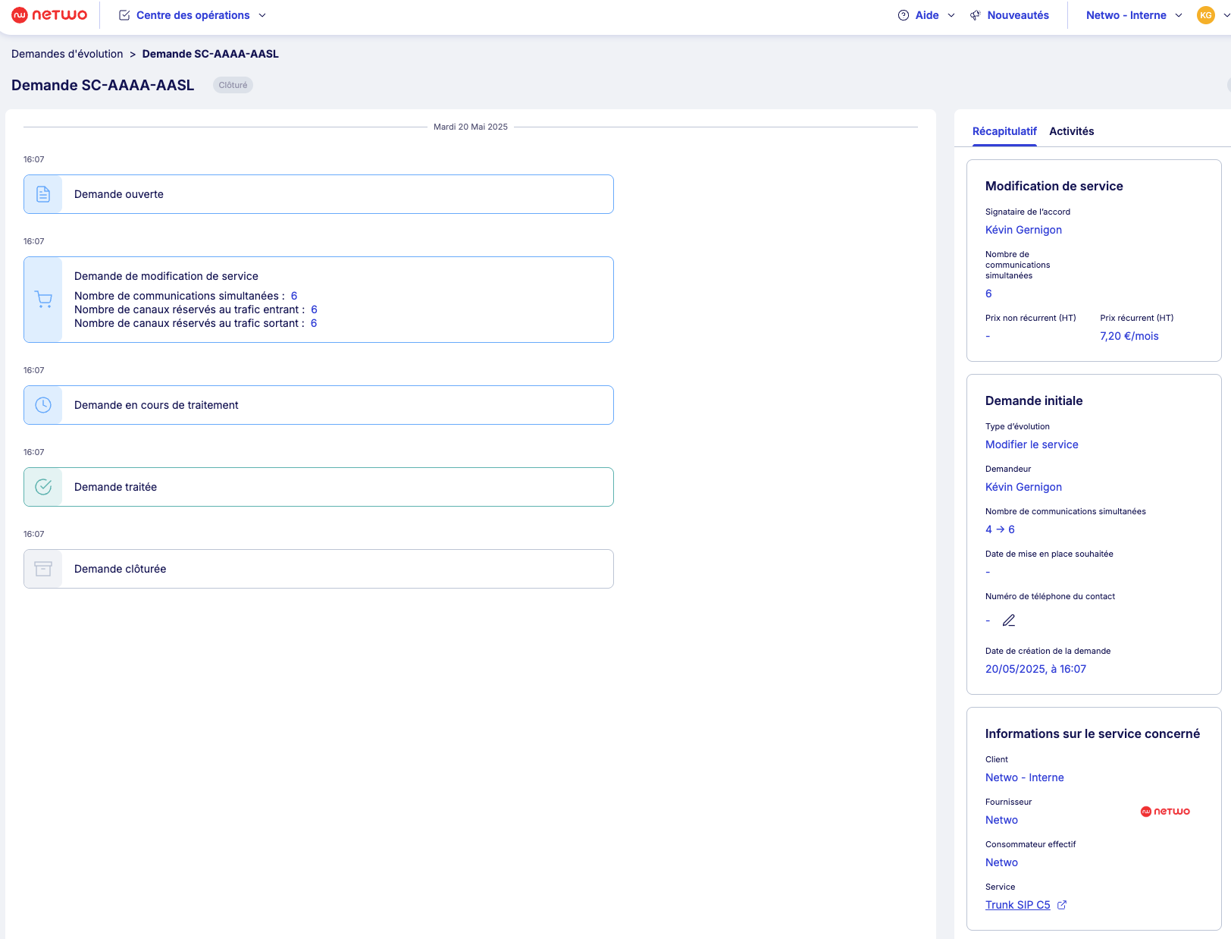Click signataire Kévin Gernigon in Modification de service
This screenshot has height=939, width=1231.
click(1023, 230)
